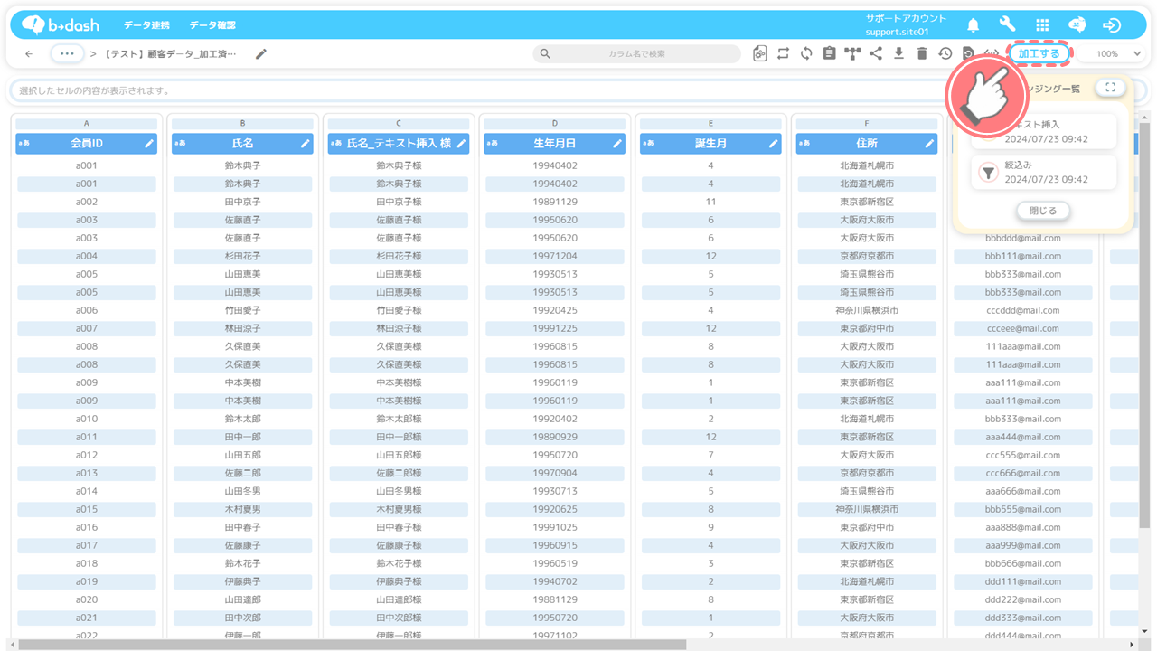Click the サポートアカウント account label
1157x651 pixels.
[x=906, y=18]
